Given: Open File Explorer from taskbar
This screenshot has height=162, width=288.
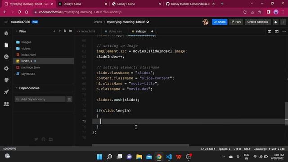Looking at the screenshot, I should point(139,157).
